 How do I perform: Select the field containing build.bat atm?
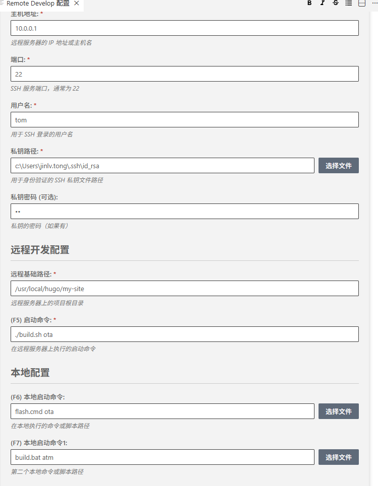[161, 457]
